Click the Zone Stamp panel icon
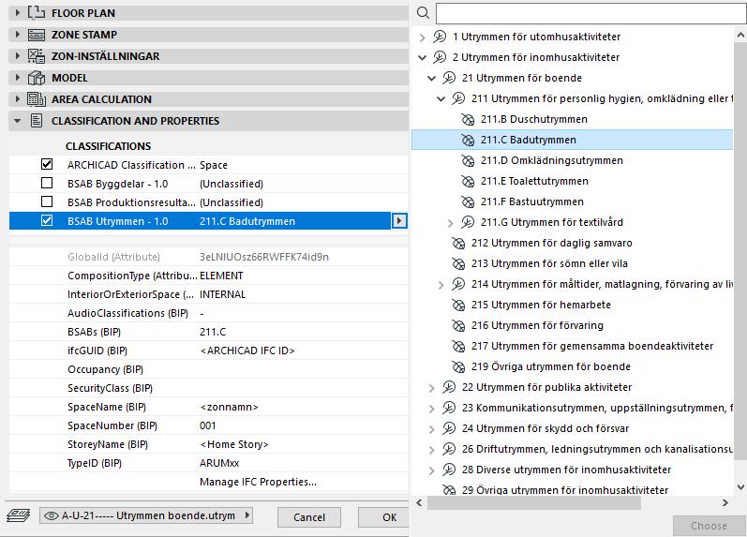Screen dimensions: 747x537 pyautogui.click(x=37, y=35)
